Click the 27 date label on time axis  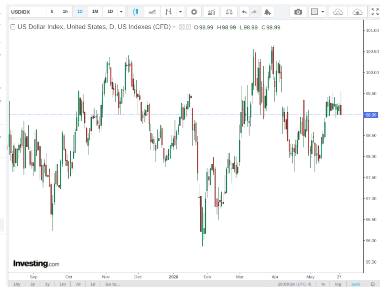(x=339, y=277)
